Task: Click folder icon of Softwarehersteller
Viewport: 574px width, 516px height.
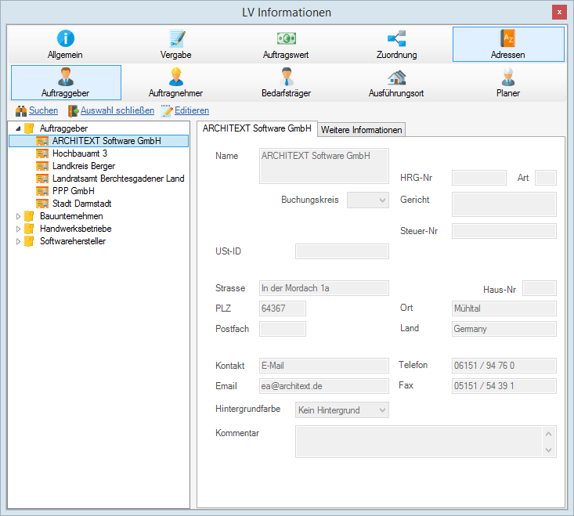Action: (x=29, y=241)
